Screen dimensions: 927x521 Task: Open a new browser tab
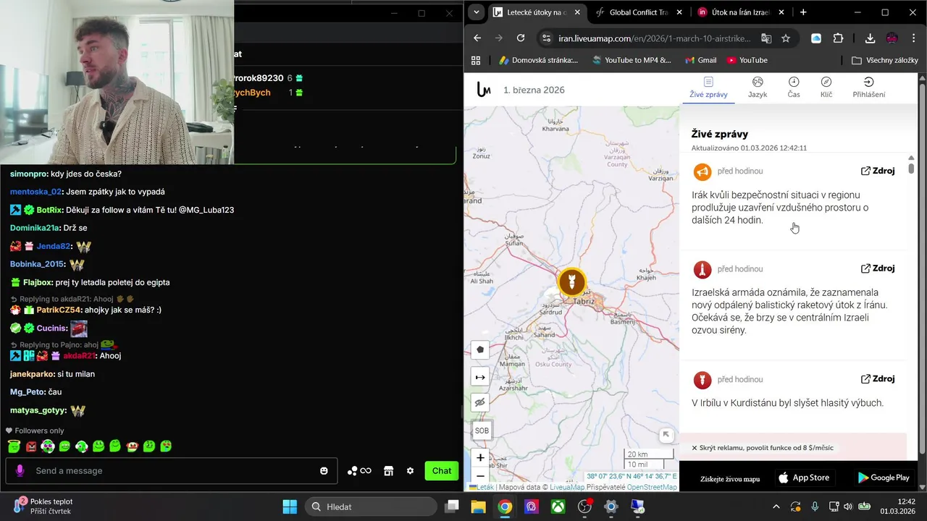803,12
